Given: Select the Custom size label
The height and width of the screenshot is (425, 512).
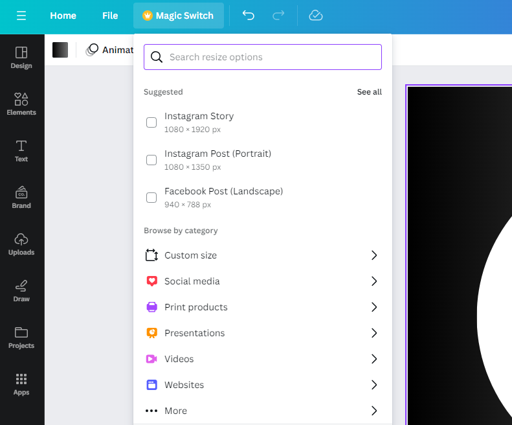Looking at the screenshot, I should coord(191,255).
